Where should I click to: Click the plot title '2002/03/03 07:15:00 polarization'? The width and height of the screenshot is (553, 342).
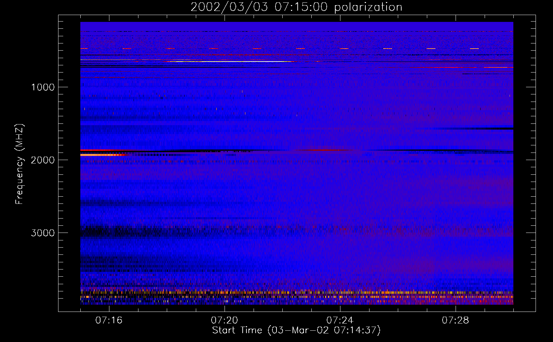click(296, 7)
